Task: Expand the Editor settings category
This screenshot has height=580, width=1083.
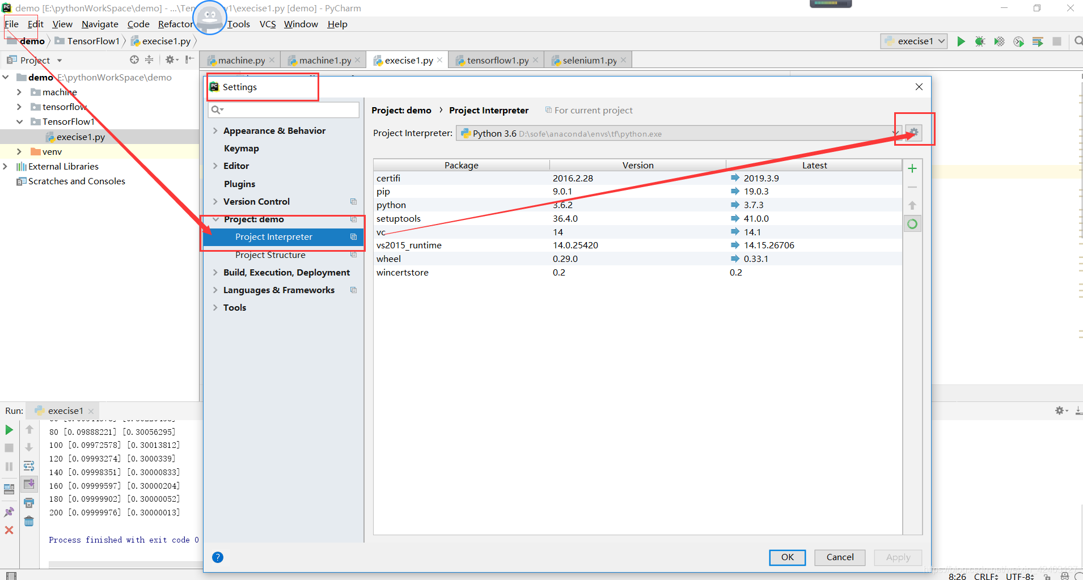Action: (x=215, y=166)
